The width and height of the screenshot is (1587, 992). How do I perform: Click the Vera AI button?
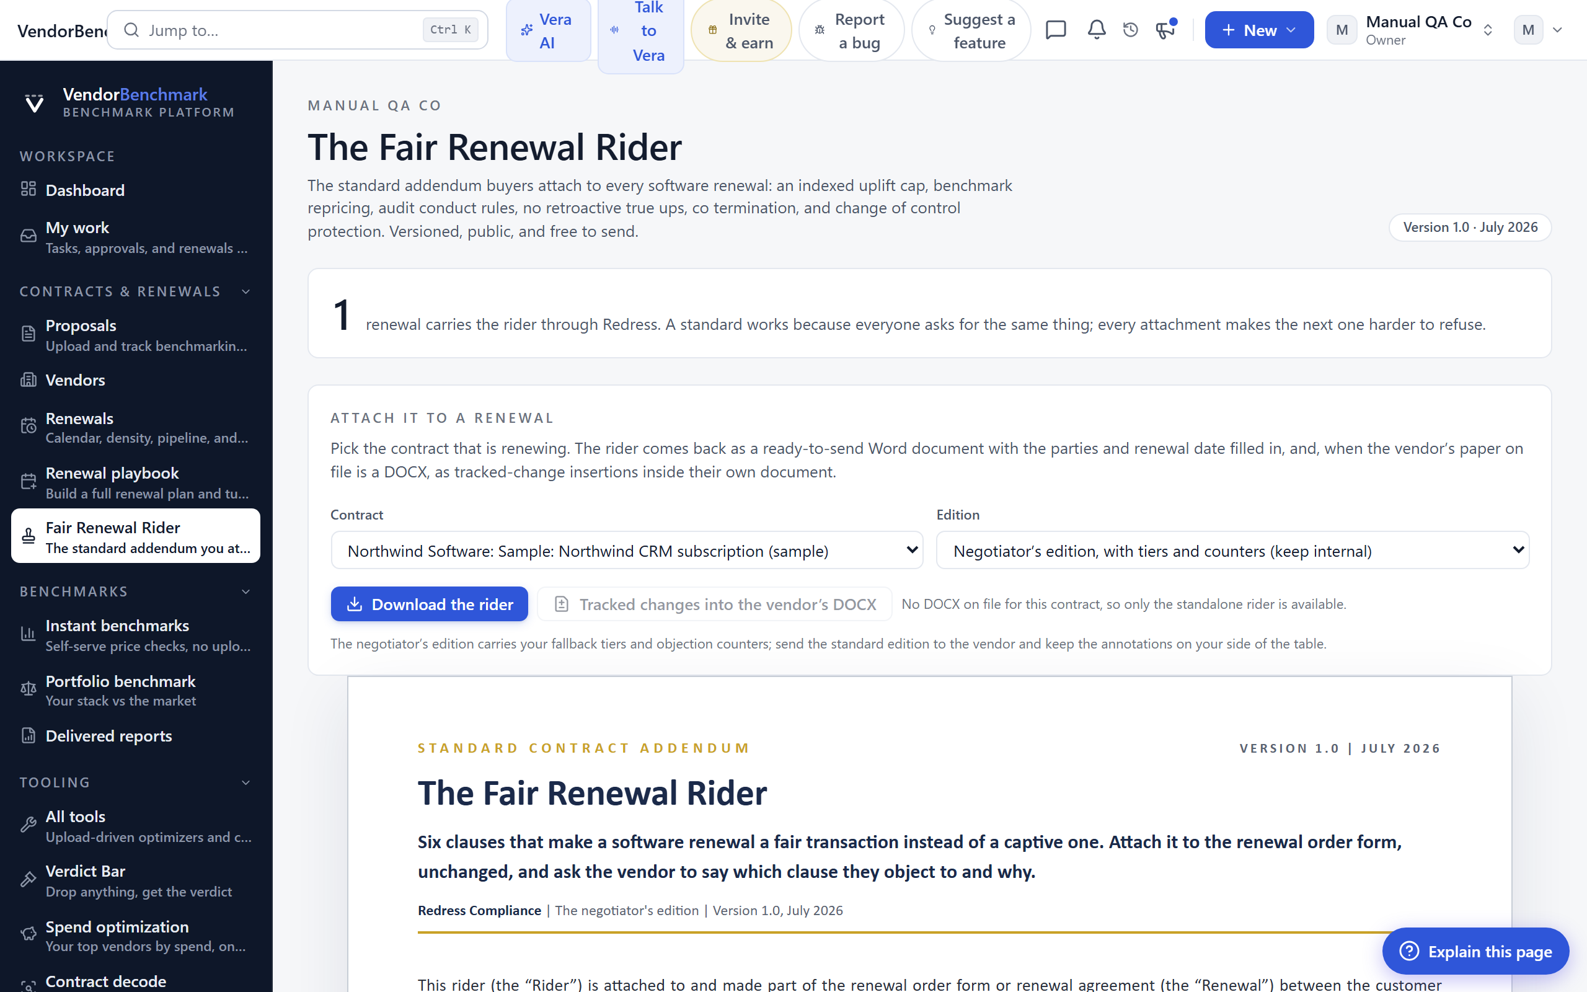pyautogui.click(x=548, y=31)
